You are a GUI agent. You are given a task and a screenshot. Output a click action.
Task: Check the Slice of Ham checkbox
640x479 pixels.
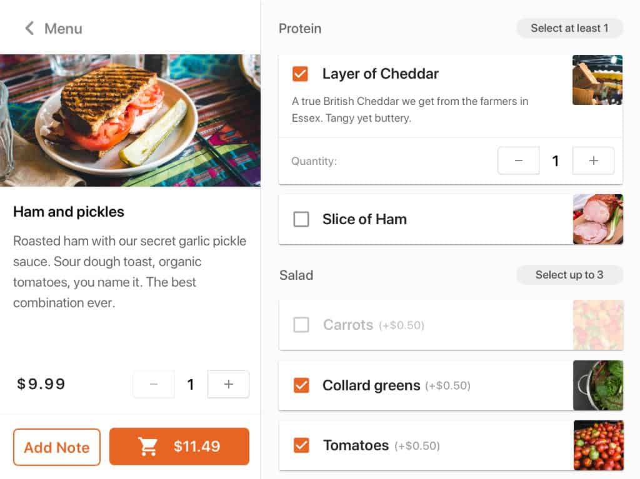pyautogui.click(x=301, y=219)
